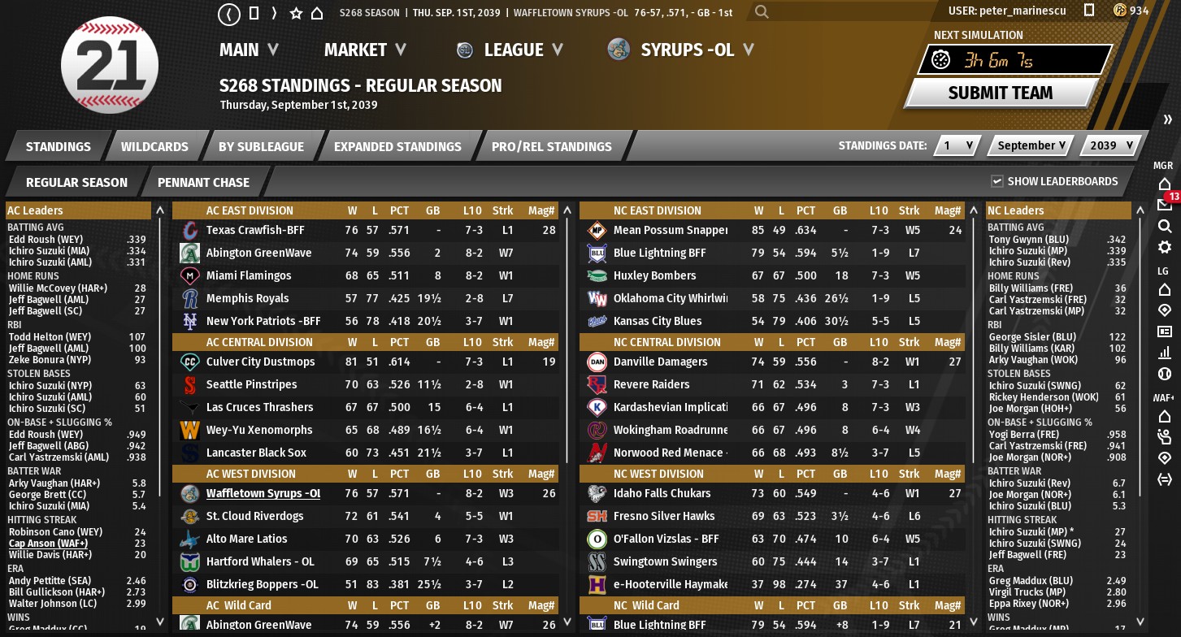Click the Submit Team button
1181x637 pixels.
point(1001,93)
